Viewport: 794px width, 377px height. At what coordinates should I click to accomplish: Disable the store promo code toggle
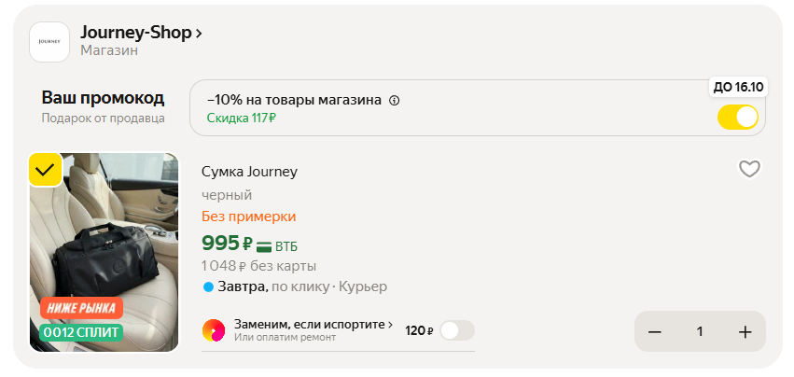click(737, 118)
